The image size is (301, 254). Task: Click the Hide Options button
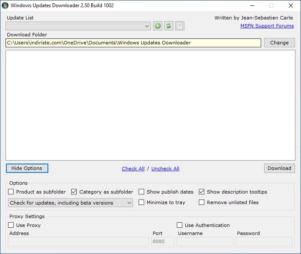[27, 168]
